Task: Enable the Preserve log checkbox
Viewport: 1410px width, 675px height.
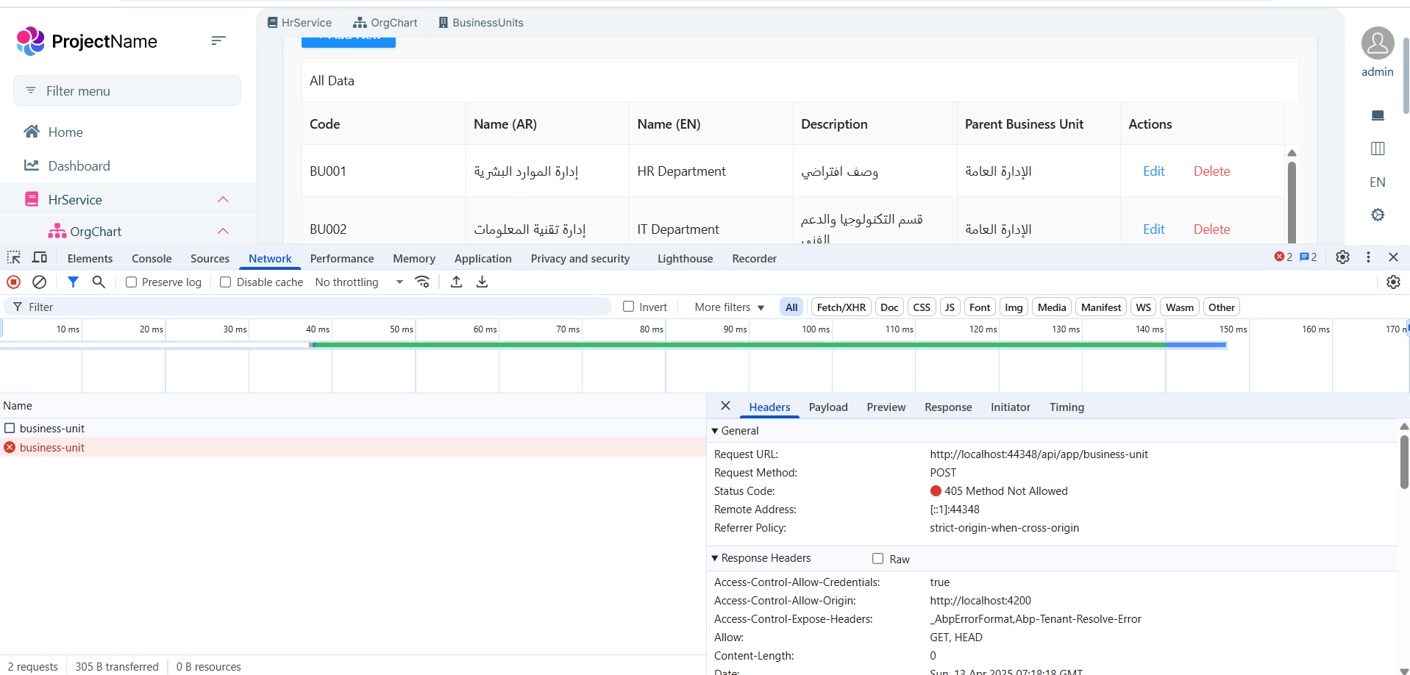Action: (132, 282)
